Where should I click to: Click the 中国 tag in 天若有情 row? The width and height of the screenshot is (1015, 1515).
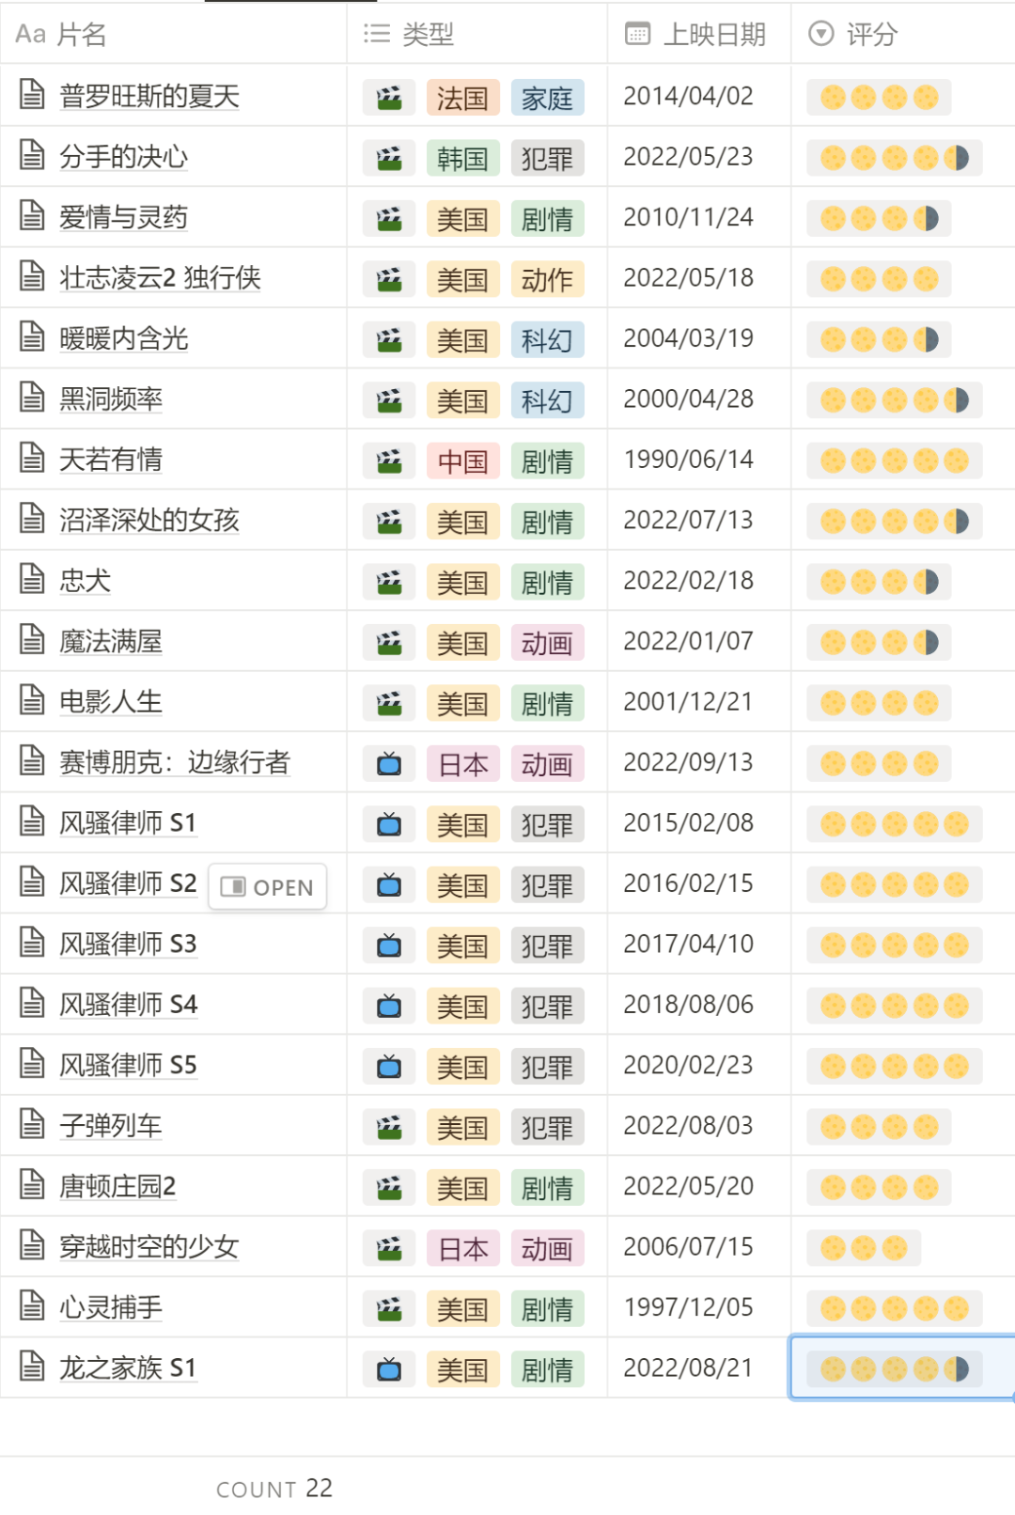pos(462,461)
